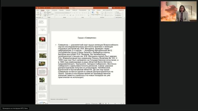Open the Clipboard pane launcher
Viewport: 198px width, 111px height.
pyautogui.click(x=42, y=17)
